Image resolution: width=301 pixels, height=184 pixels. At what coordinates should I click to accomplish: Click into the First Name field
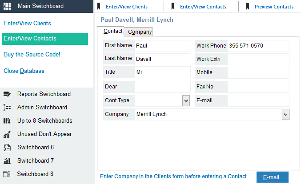(162, 46)
